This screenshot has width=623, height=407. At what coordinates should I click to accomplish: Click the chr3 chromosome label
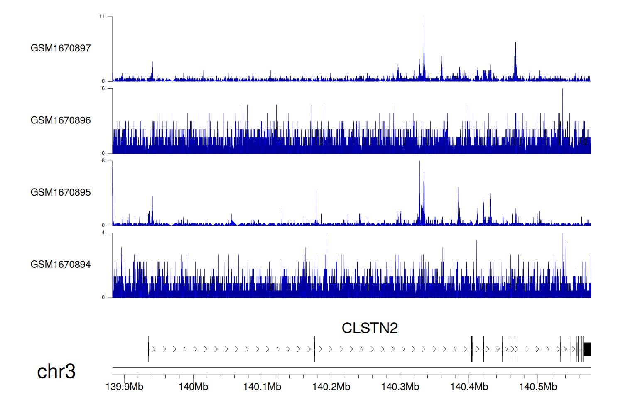[x=56, y=371]
